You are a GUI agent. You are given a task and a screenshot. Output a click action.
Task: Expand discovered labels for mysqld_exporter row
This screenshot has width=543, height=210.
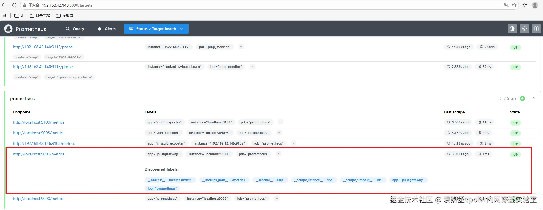pyautogui.click(x=294, y=143)
